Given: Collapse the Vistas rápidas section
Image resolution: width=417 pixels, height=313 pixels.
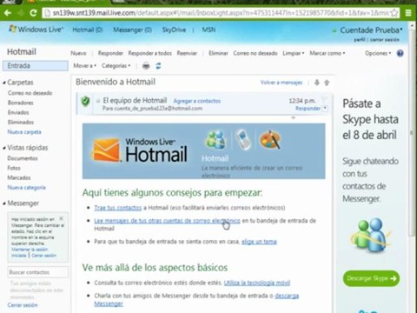Looking at the screenshot, I should tap(4, 148).
